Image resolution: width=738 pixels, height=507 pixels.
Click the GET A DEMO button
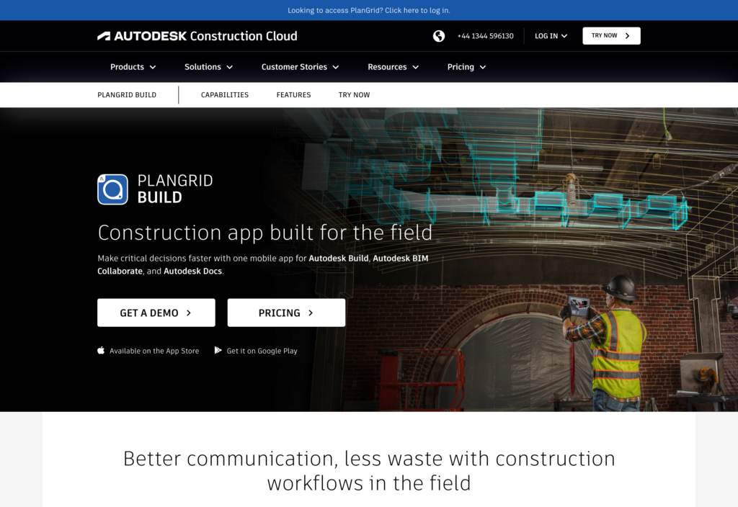tap(156, 312)
